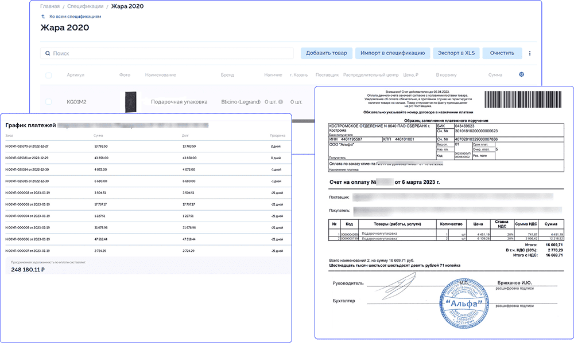Click 'Импорт в спецификацию' button

point(393,53)
